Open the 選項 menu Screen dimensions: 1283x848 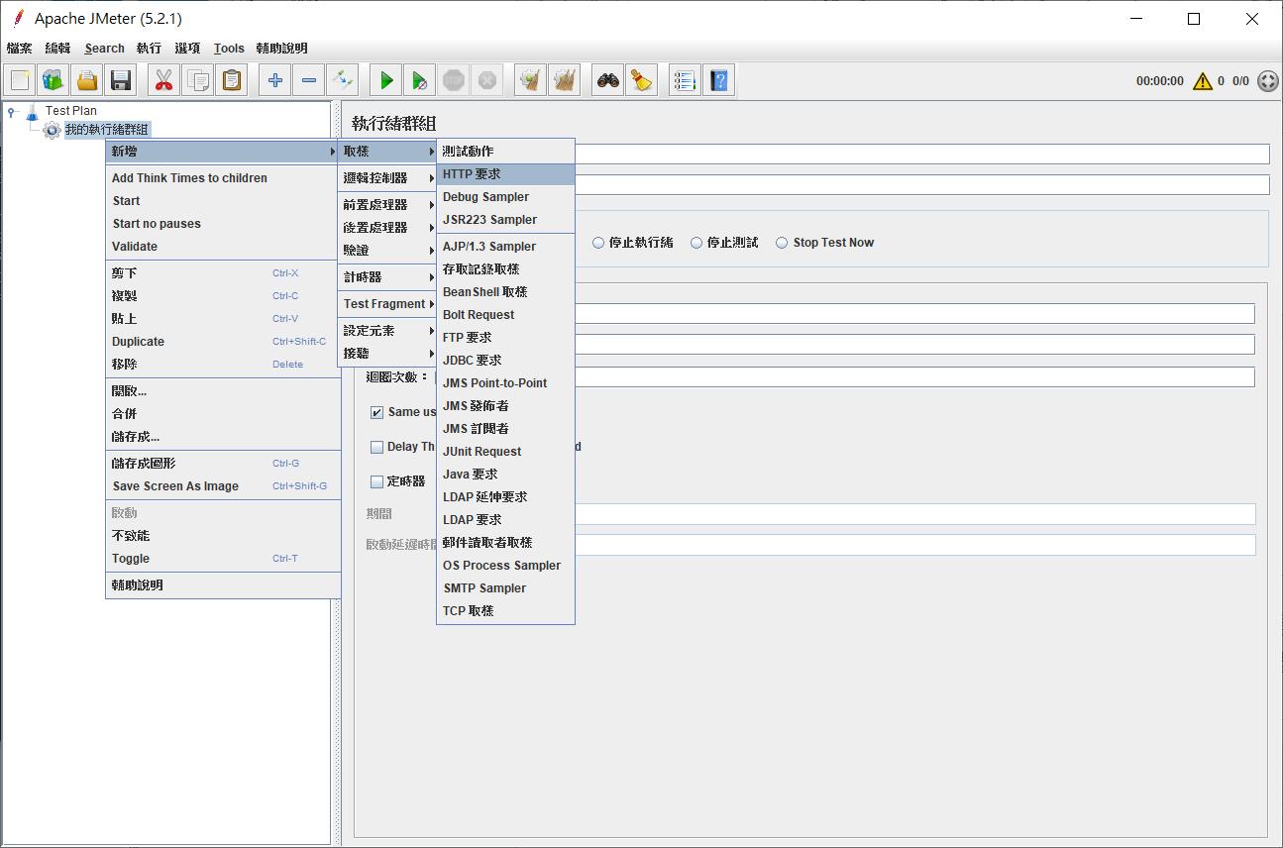[x=187, y=48]
